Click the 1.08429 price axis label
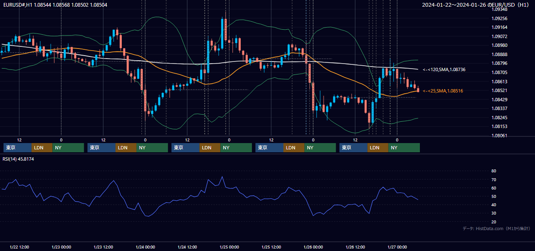This screenshot has width=535, height=251. click(499, 100)
